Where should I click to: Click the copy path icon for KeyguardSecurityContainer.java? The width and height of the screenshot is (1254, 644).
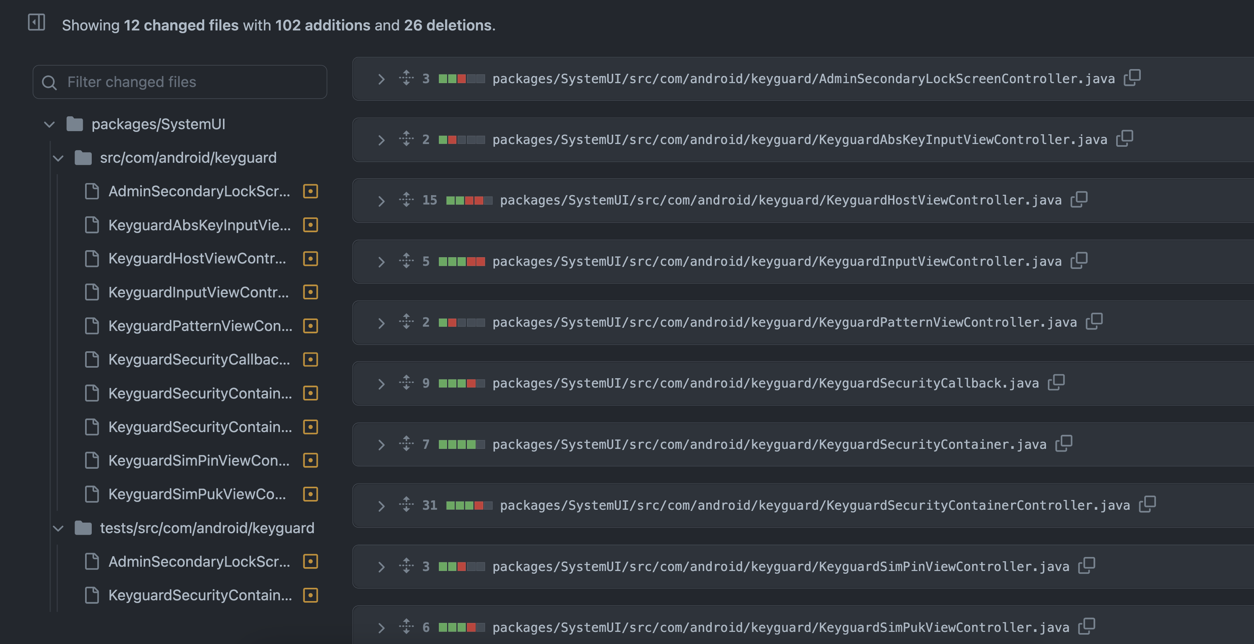coord(1066,443)
